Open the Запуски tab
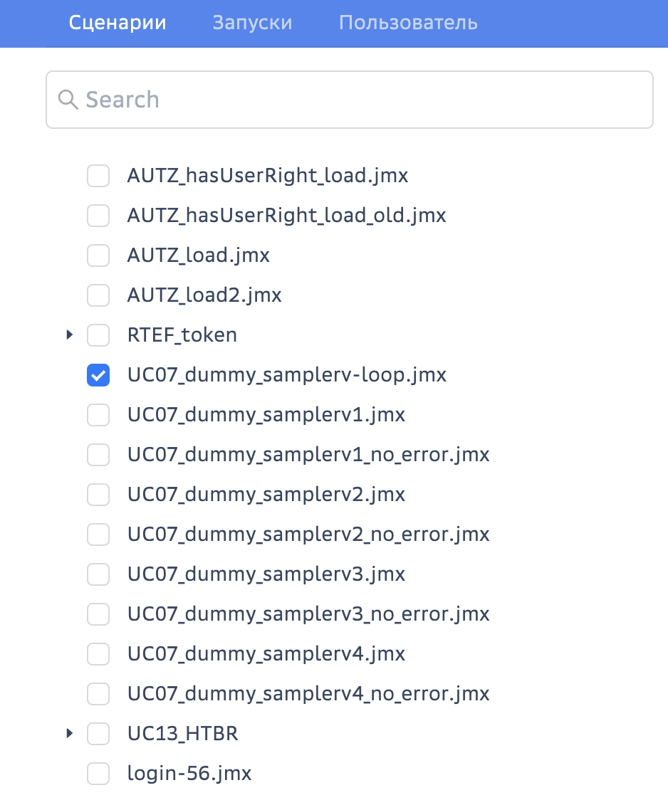668x800 pixels. click(252, 23)
